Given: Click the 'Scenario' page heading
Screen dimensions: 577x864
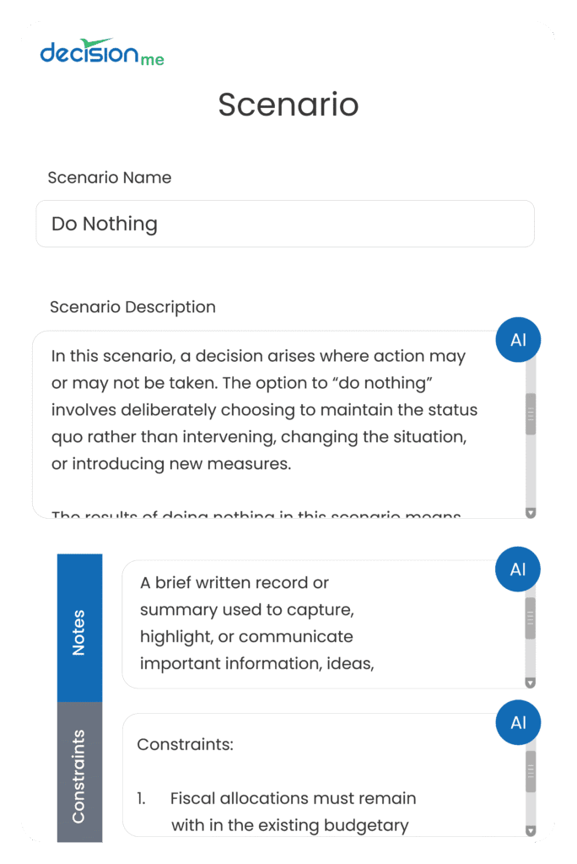Looking at the screenshot, I should [288, 105].
